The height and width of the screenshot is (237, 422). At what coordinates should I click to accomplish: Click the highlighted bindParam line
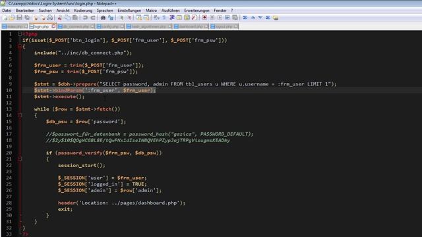coord(95,90)
